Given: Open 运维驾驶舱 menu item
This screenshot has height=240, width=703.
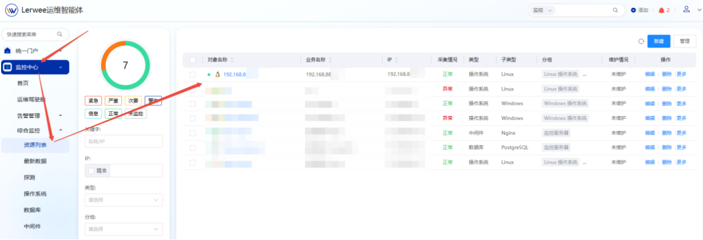Looking at the screenshot, I should 31,99.
